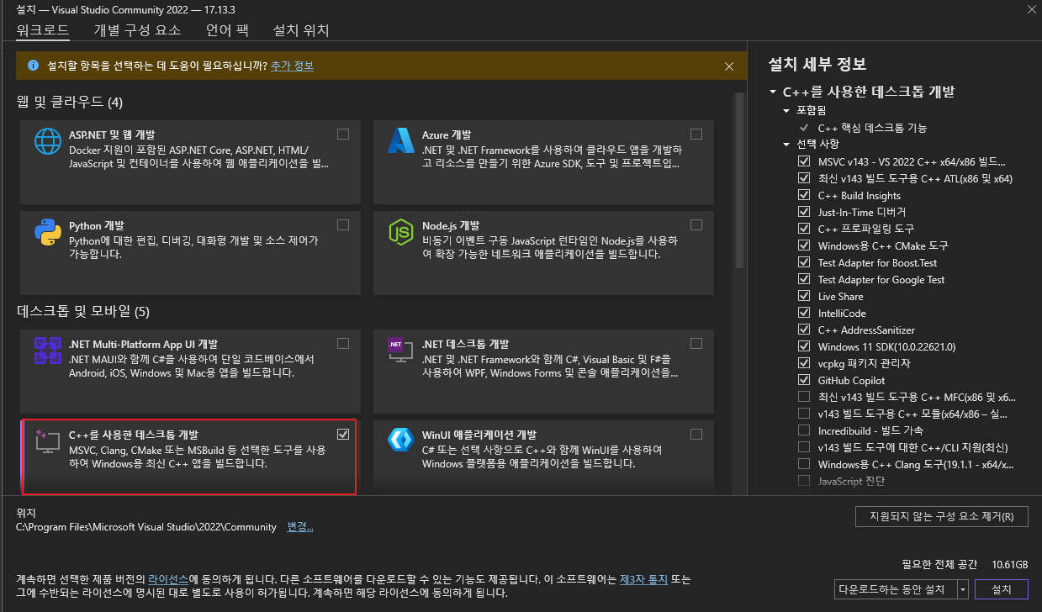Check Incredibuild - 빌드 가속 option

click(x=804, y=430)
